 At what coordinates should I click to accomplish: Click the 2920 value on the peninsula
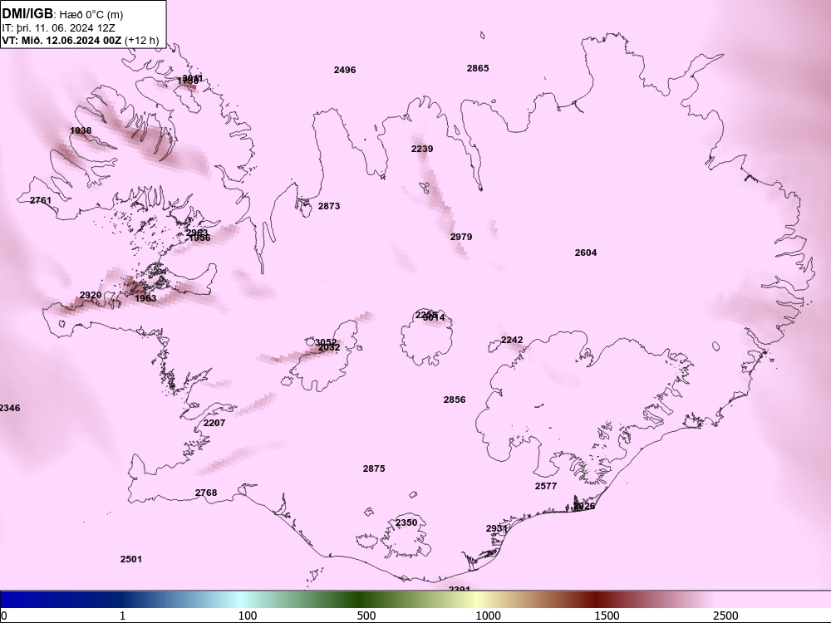pos(91,295)
